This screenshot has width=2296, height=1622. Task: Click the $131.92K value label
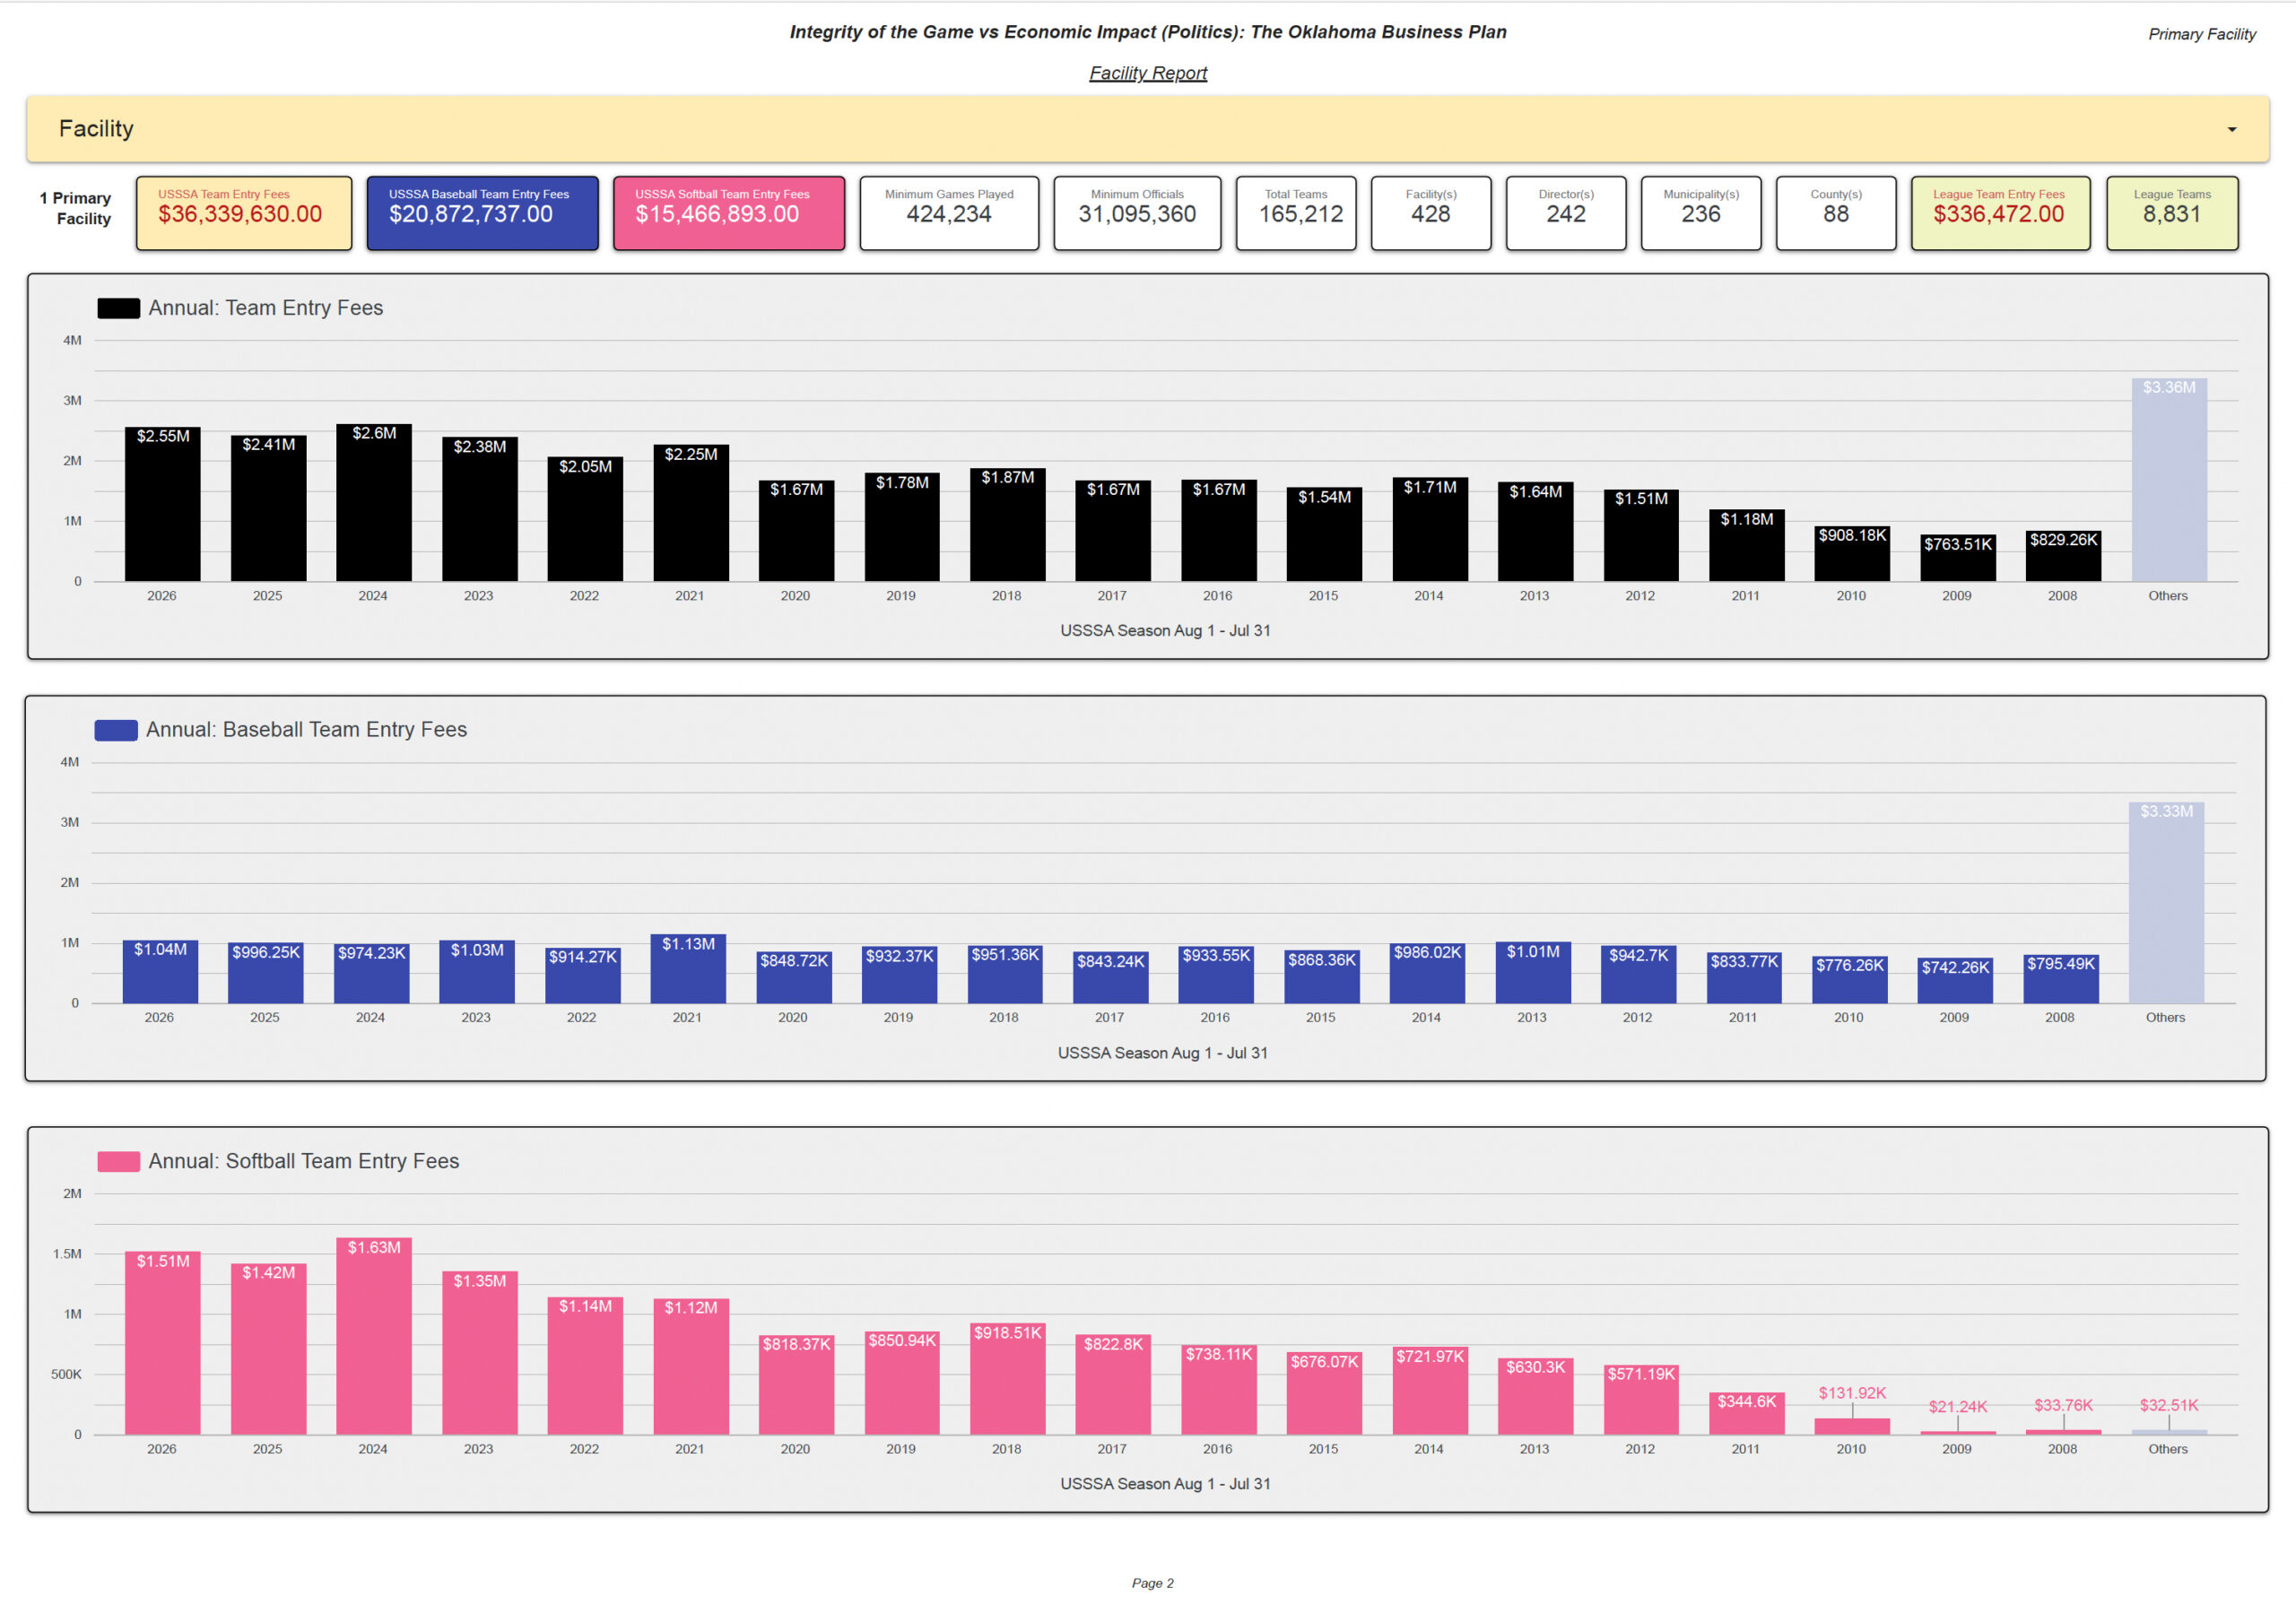(x=1852, y=1393)
